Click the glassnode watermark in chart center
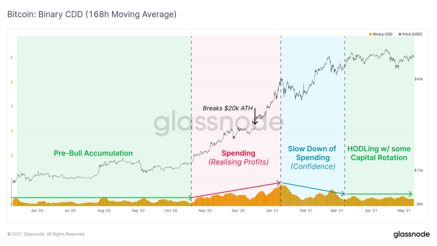Viewport: 437px width, 246px height. [x=218, y=122]
